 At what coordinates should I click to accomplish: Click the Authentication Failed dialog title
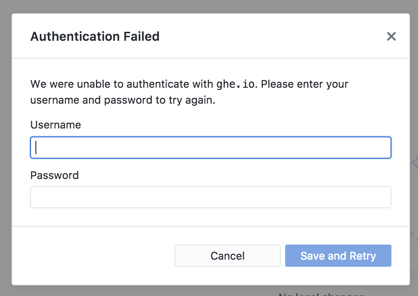coord(95,36)
